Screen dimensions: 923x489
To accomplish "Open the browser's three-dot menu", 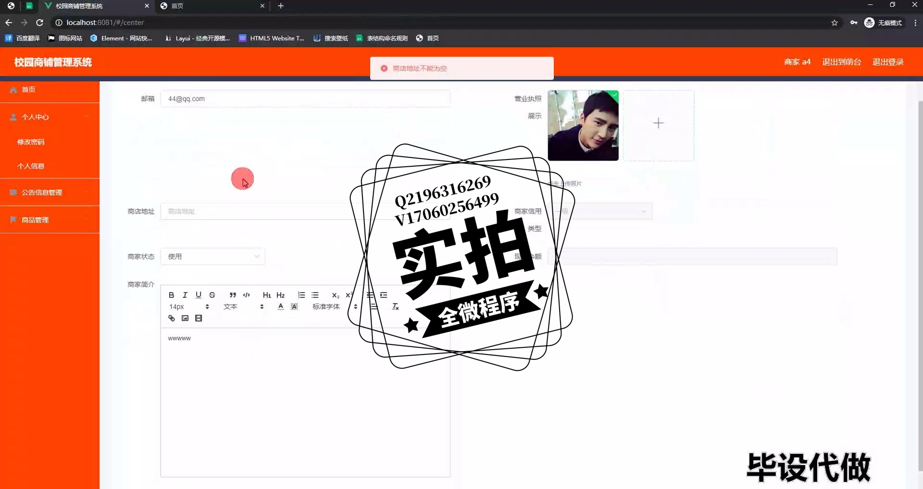I will point(915,23).
